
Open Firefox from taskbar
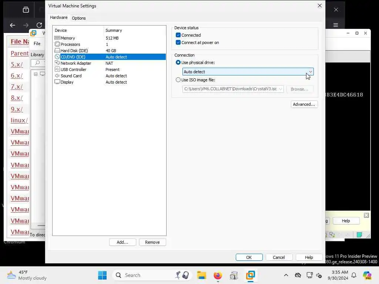pyautogui.click(x=218, y=275)
